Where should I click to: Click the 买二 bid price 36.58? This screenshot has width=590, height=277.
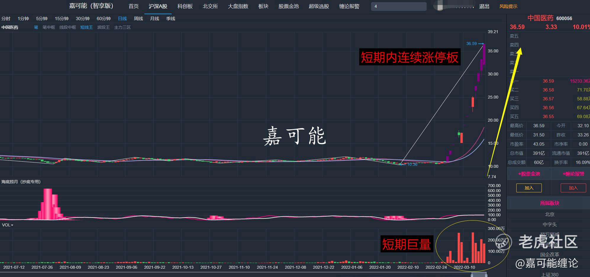click(548, 90)
